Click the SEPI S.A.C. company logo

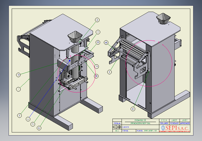175,128
